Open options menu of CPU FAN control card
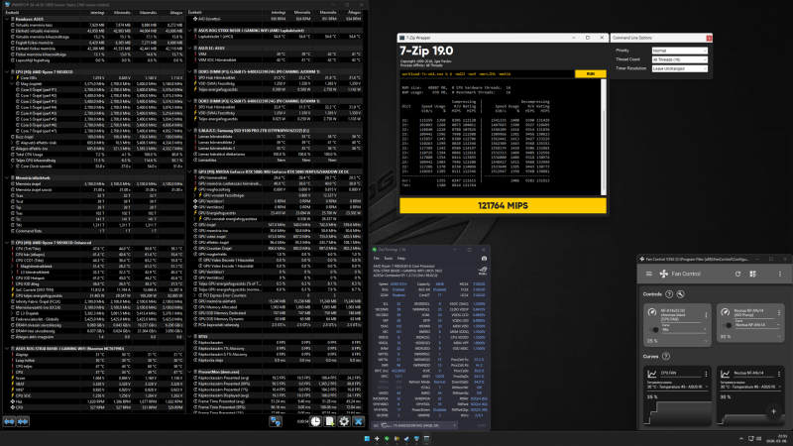The width and height of the screenshot is (793, 446). pos(706,315)
